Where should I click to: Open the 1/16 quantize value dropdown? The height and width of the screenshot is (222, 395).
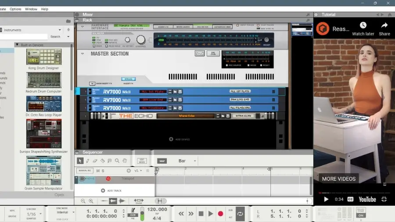click(x=40, y=214)
